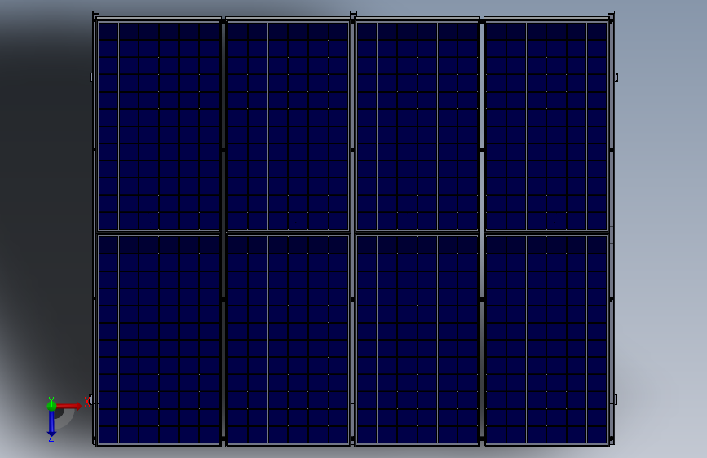Select the bottom-row third-from-left solar panel
This screenshot has width=707, height=458.
(417, 340)
